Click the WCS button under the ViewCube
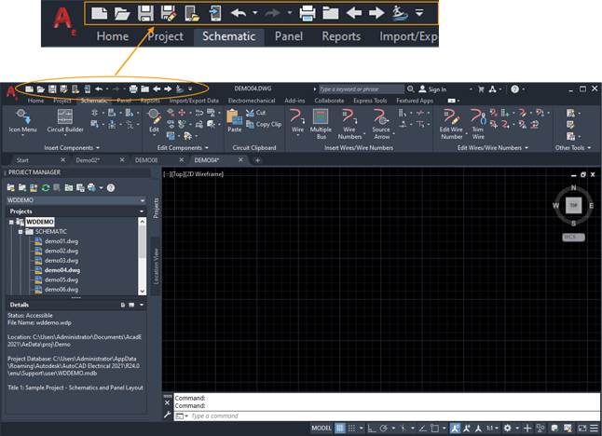 point(574,238)
